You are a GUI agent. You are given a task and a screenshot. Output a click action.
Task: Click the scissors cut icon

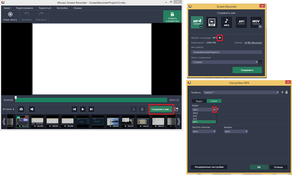coord(134,109)
